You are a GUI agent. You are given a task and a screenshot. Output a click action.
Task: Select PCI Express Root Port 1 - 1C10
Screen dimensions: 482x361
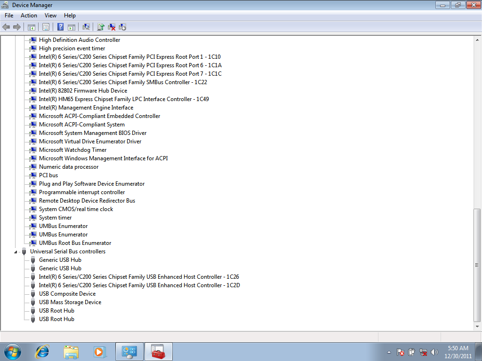pos(130,57)
